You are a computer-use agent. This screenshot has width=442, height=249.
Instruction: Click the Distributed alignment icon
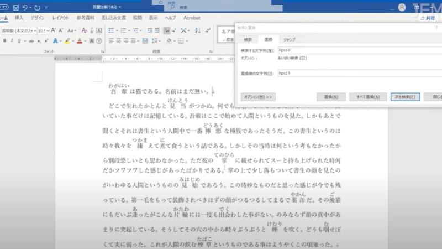coord(145,41)
